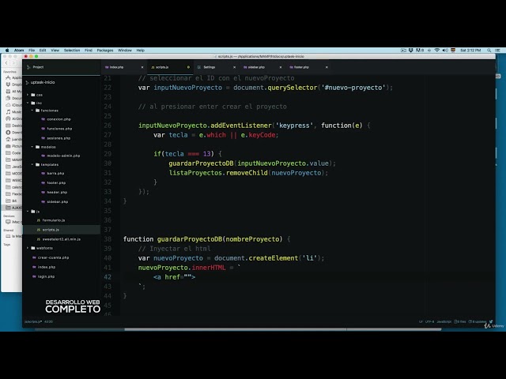Switch to the sidebar.php tab
The image size is (506, 379).
262,67
